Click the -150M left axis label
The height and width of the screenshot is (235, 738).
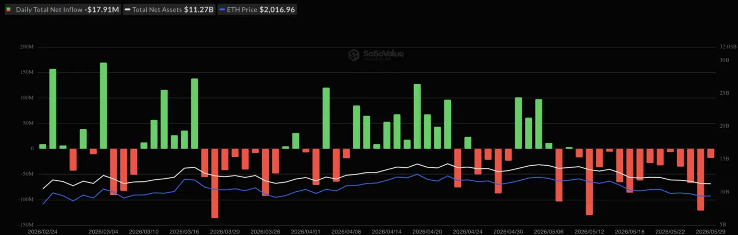tap(25, 225)
